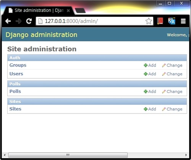This screenshot has width=191, height=160.
Task: Focus the address bar URL field
Action: click(x=94, y=21)
